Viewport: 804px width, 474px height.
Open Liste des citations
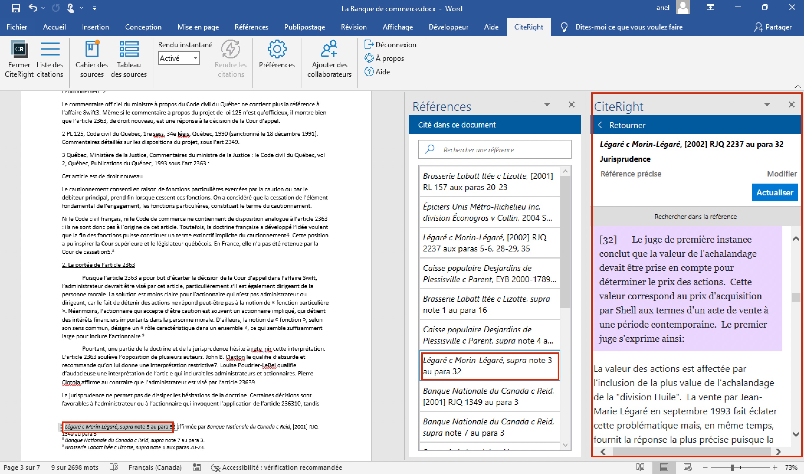50,59
